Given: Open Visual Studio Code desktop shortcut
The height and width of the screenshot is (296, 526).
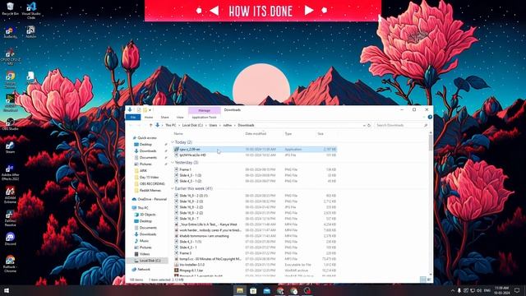Looking at the screenshot, I should (31, 10).
